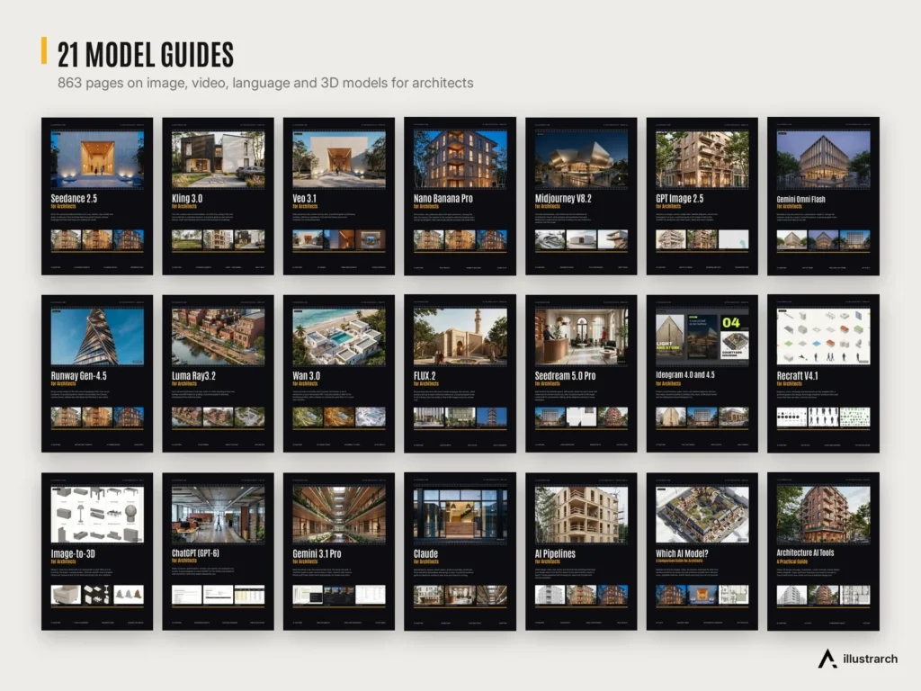
Task: Click the Midjourney V8.2 guide cover
Action: coord(581,196)
